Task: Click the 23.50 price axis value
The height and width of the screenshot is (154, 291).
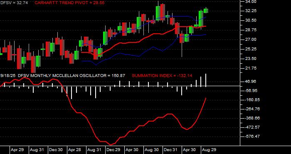Action: click(251, 59)
